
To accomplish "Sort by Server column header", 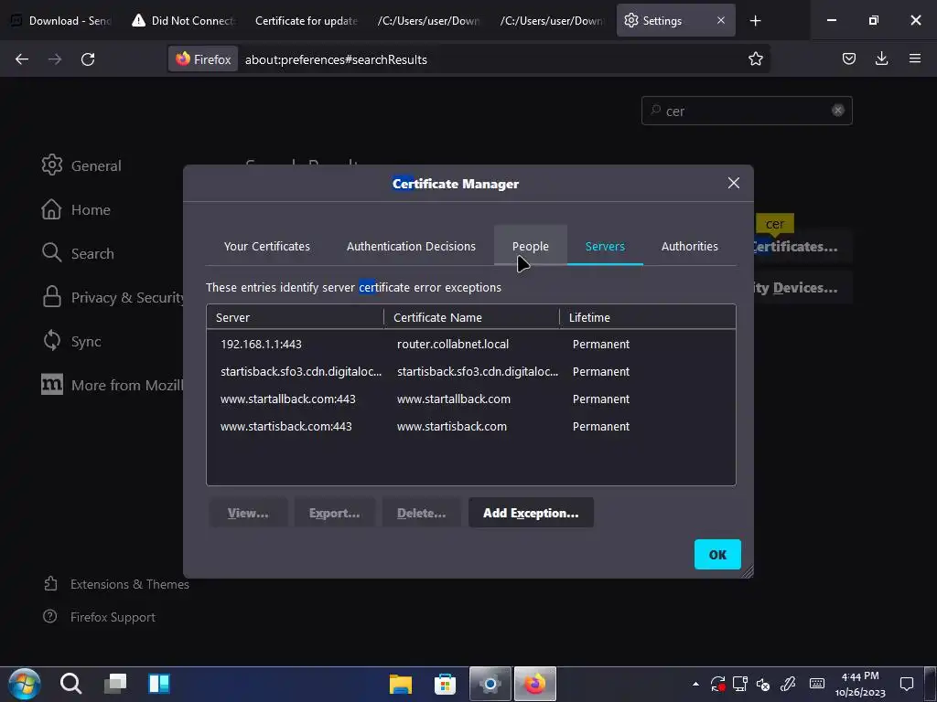I will [296, 317].
